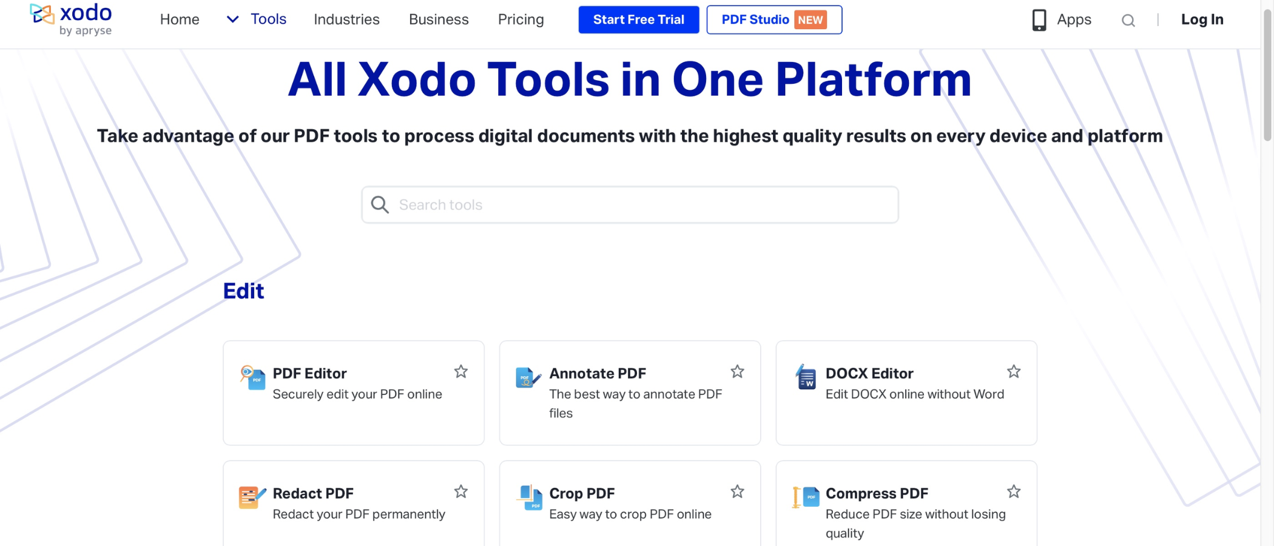
Task: Open PDF Studio NEW button
Action: [x=774, y=19]
